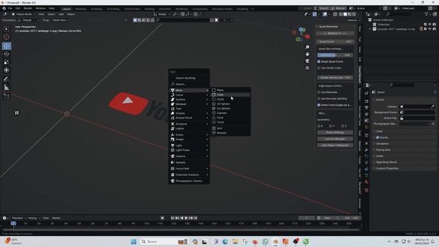439x247 pixels.
Task: Enable the X symmetry checkbox
Action: (x=319, y=126)
